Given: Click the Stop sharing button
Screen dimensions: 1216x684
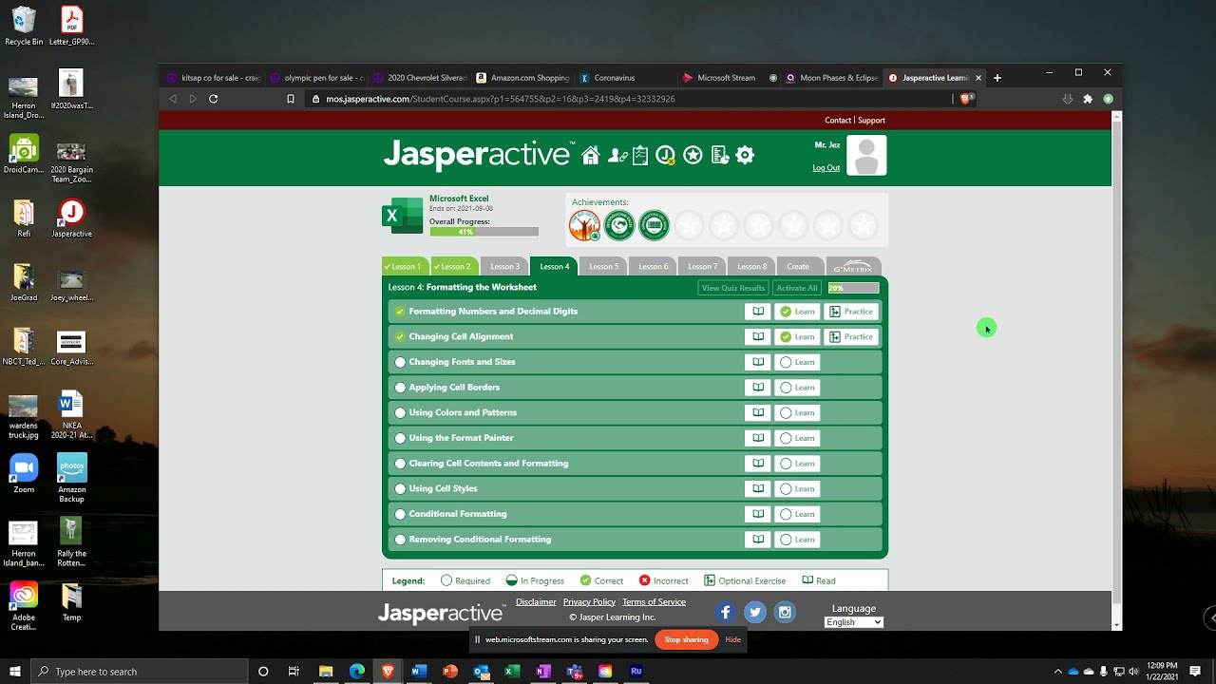Looking at the screenshot, I should 686,640.
